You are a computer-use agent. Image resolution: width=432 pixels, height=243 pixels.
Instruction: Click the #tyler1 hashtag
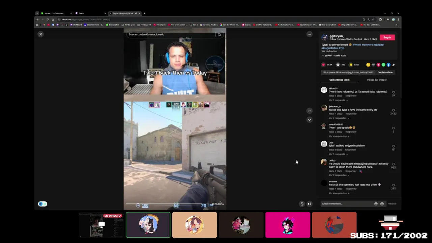pyautogui.click(x=357, y=45)
